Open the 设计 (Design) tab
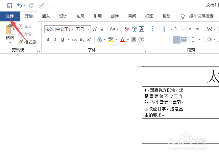Viewport: 219px width, 156px height. 63,16
